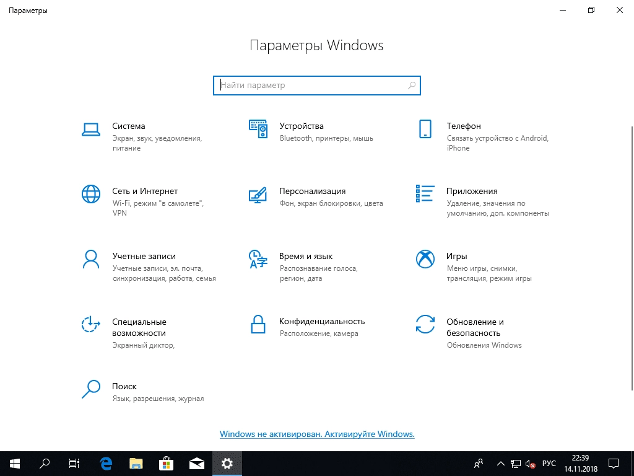Screen dimensions: 634x476
Task: Open Microsoft Store from taskbar
Action: [x=166, y=464]
